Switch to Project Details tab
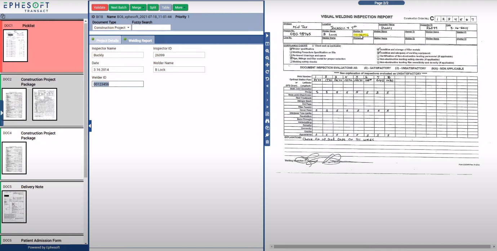This screenshot has width=497, height=251. pos(105,40)
